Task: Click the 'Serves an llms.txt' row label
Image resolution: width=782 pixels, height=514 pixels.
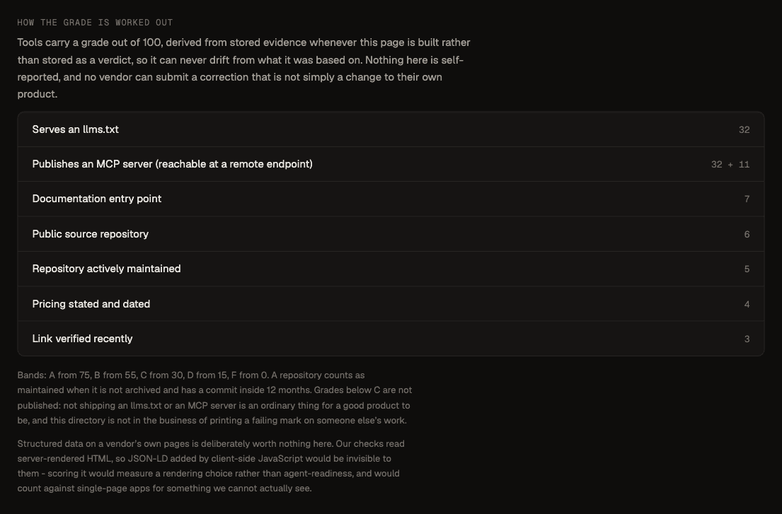Action: point(75,129)
